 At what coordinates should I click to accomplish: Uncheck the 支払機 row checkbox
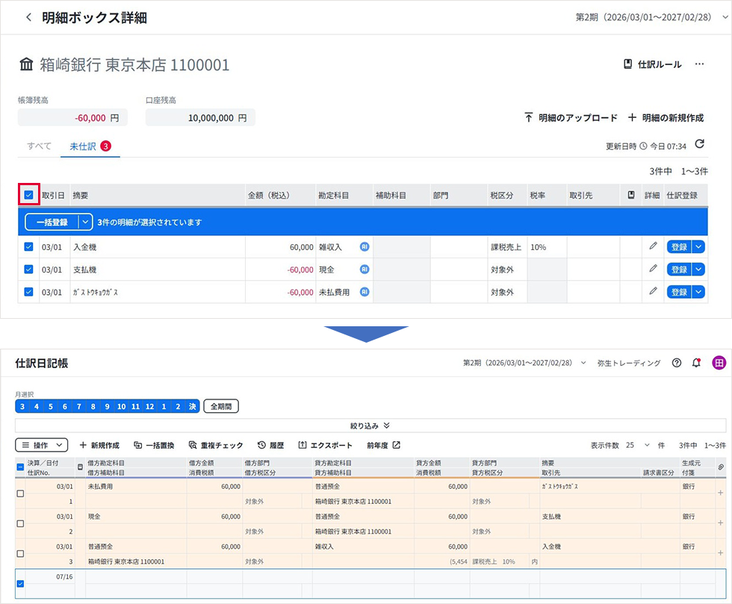(x=28, y=270)
